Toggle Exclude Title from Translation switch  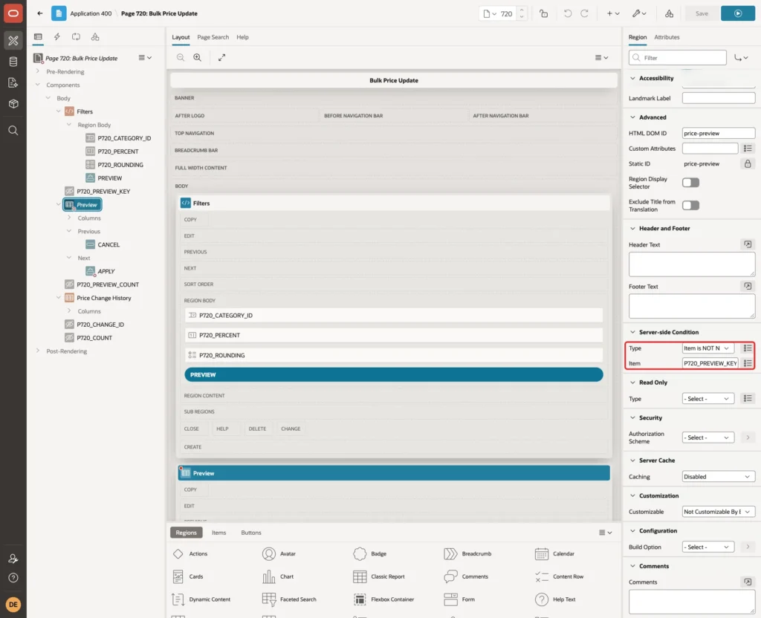pyautogui.click(x=690, y=205)
